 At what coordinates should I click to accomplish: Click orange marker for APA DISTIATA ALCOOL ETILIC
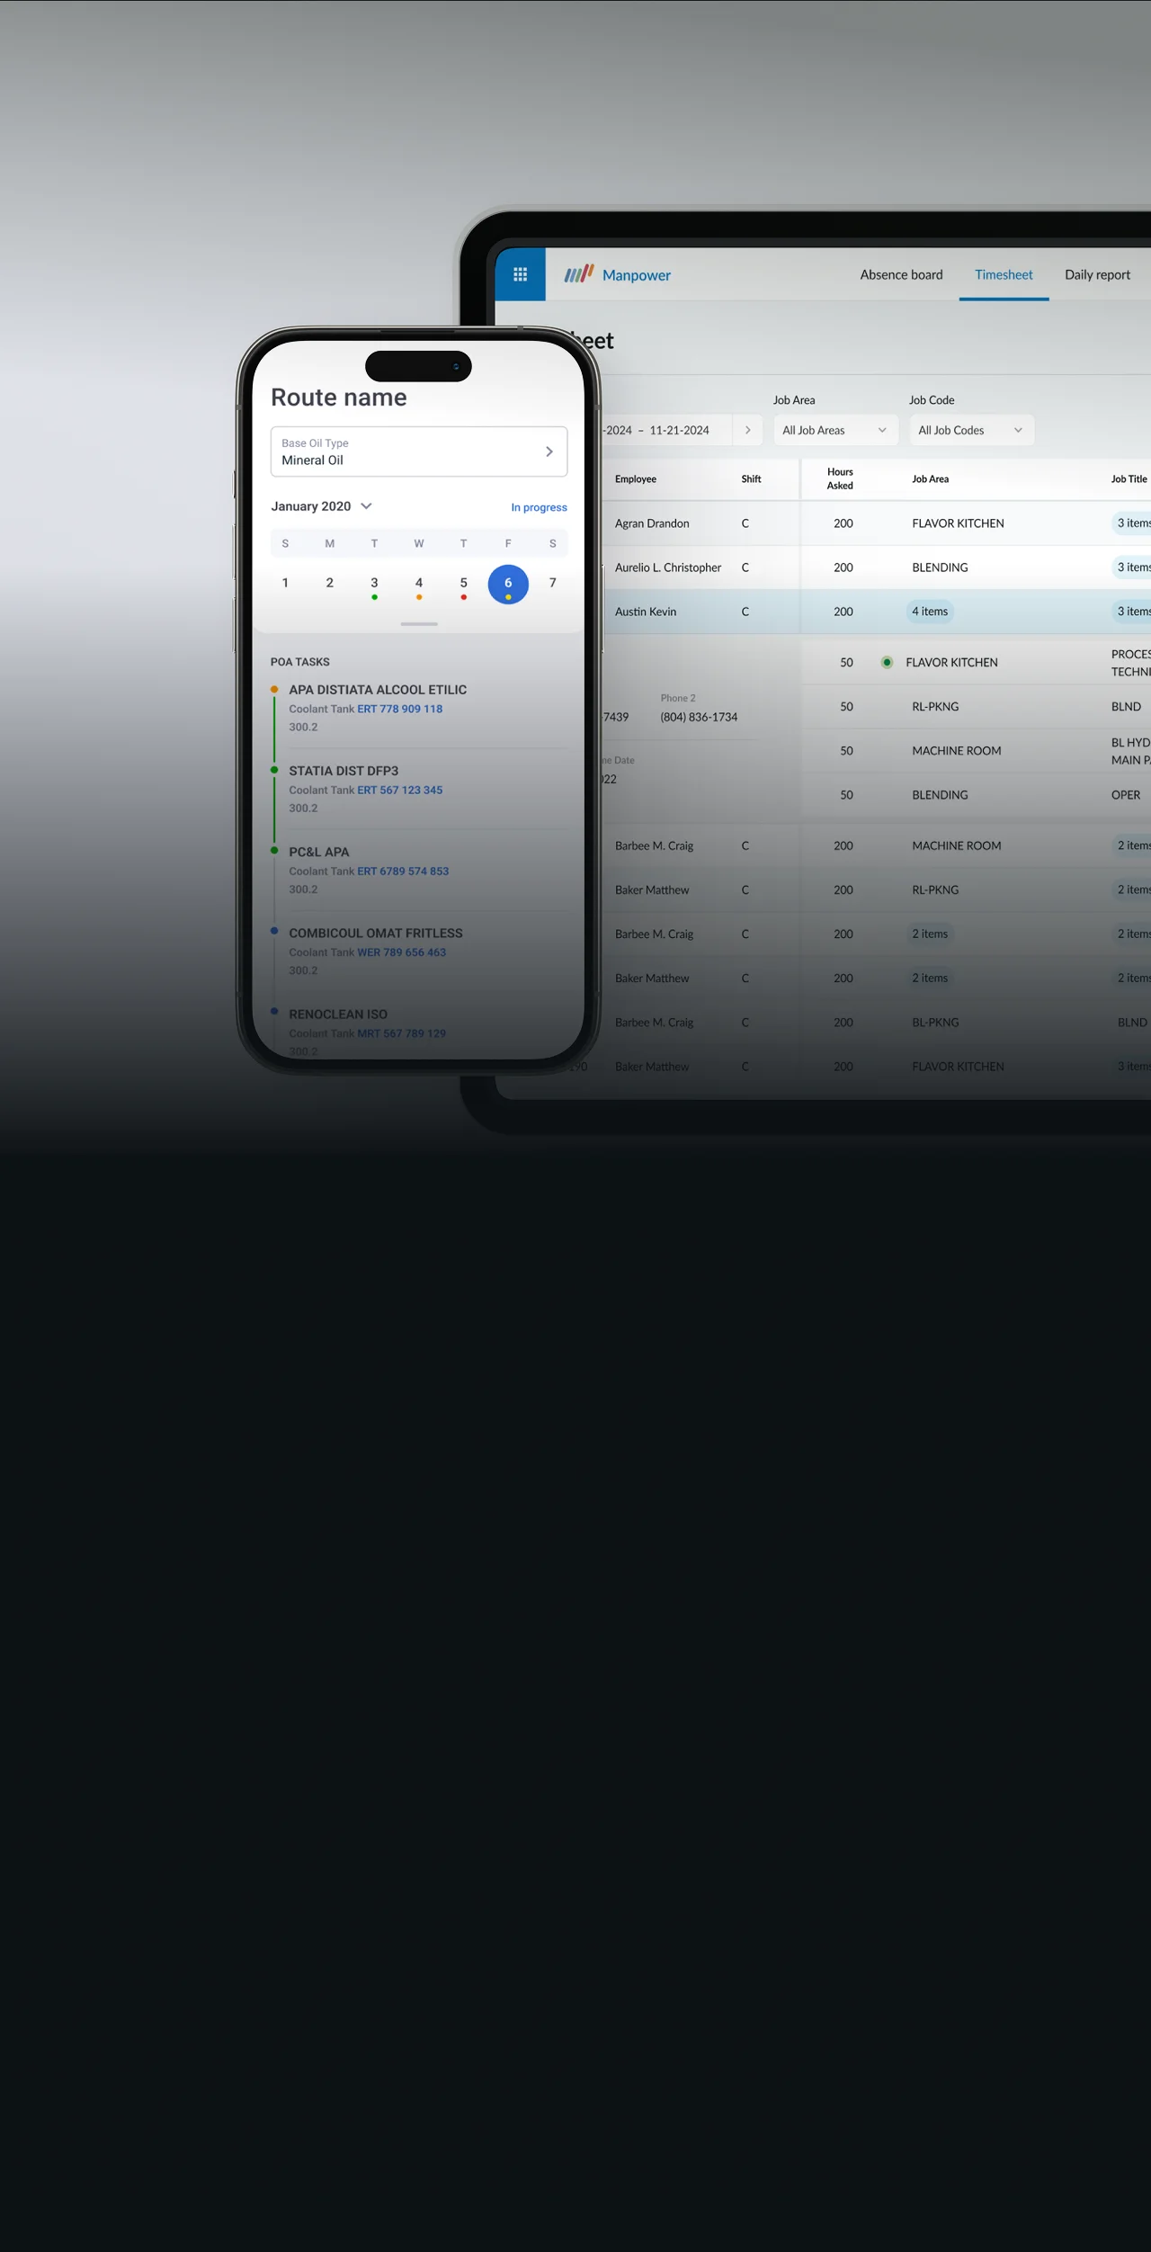click(x=274, y=690)
